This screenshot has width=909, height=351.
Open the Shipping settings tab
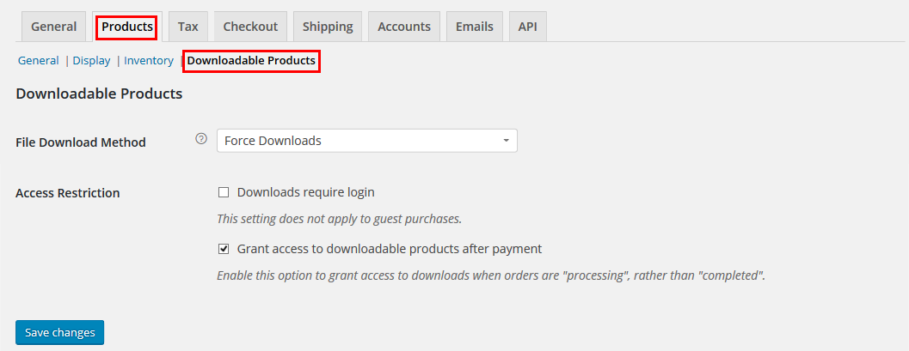(328, 27)
